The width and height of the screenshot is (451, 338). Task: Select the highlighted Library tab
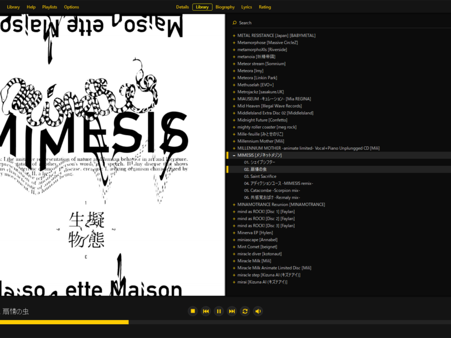tap(202, 7)
